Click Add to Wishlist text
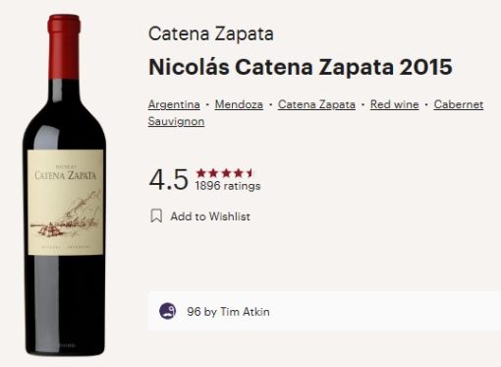Image resolution: width=501 pixels, height=367 pixels. point(210,216)
